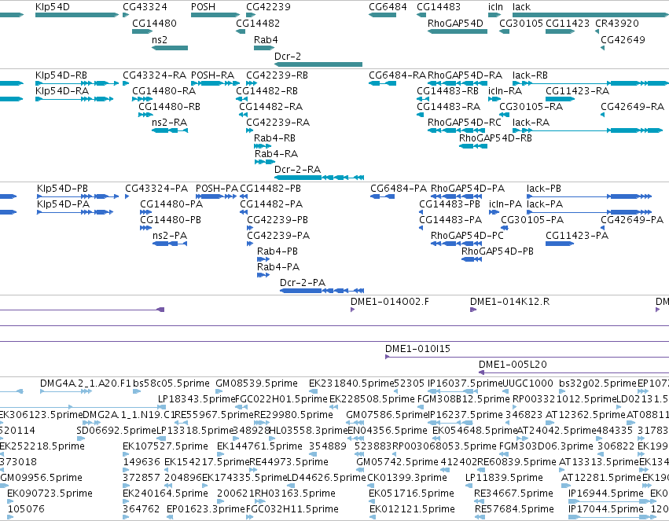Select the CG11423 gene feature

coord(561,31)
